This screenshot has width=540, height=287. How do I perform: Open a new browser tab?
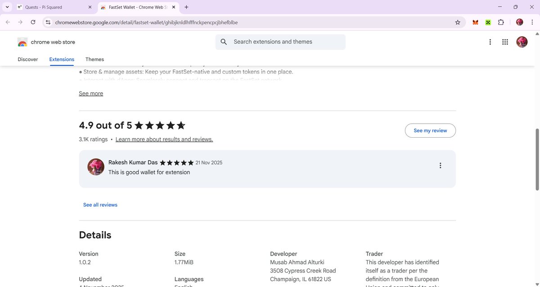point(186,7)
